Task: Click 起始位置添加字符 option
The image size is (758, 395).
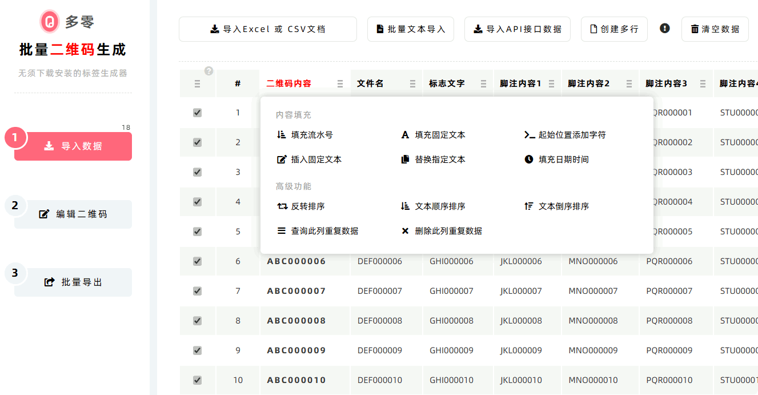Action: click(565, 135)
